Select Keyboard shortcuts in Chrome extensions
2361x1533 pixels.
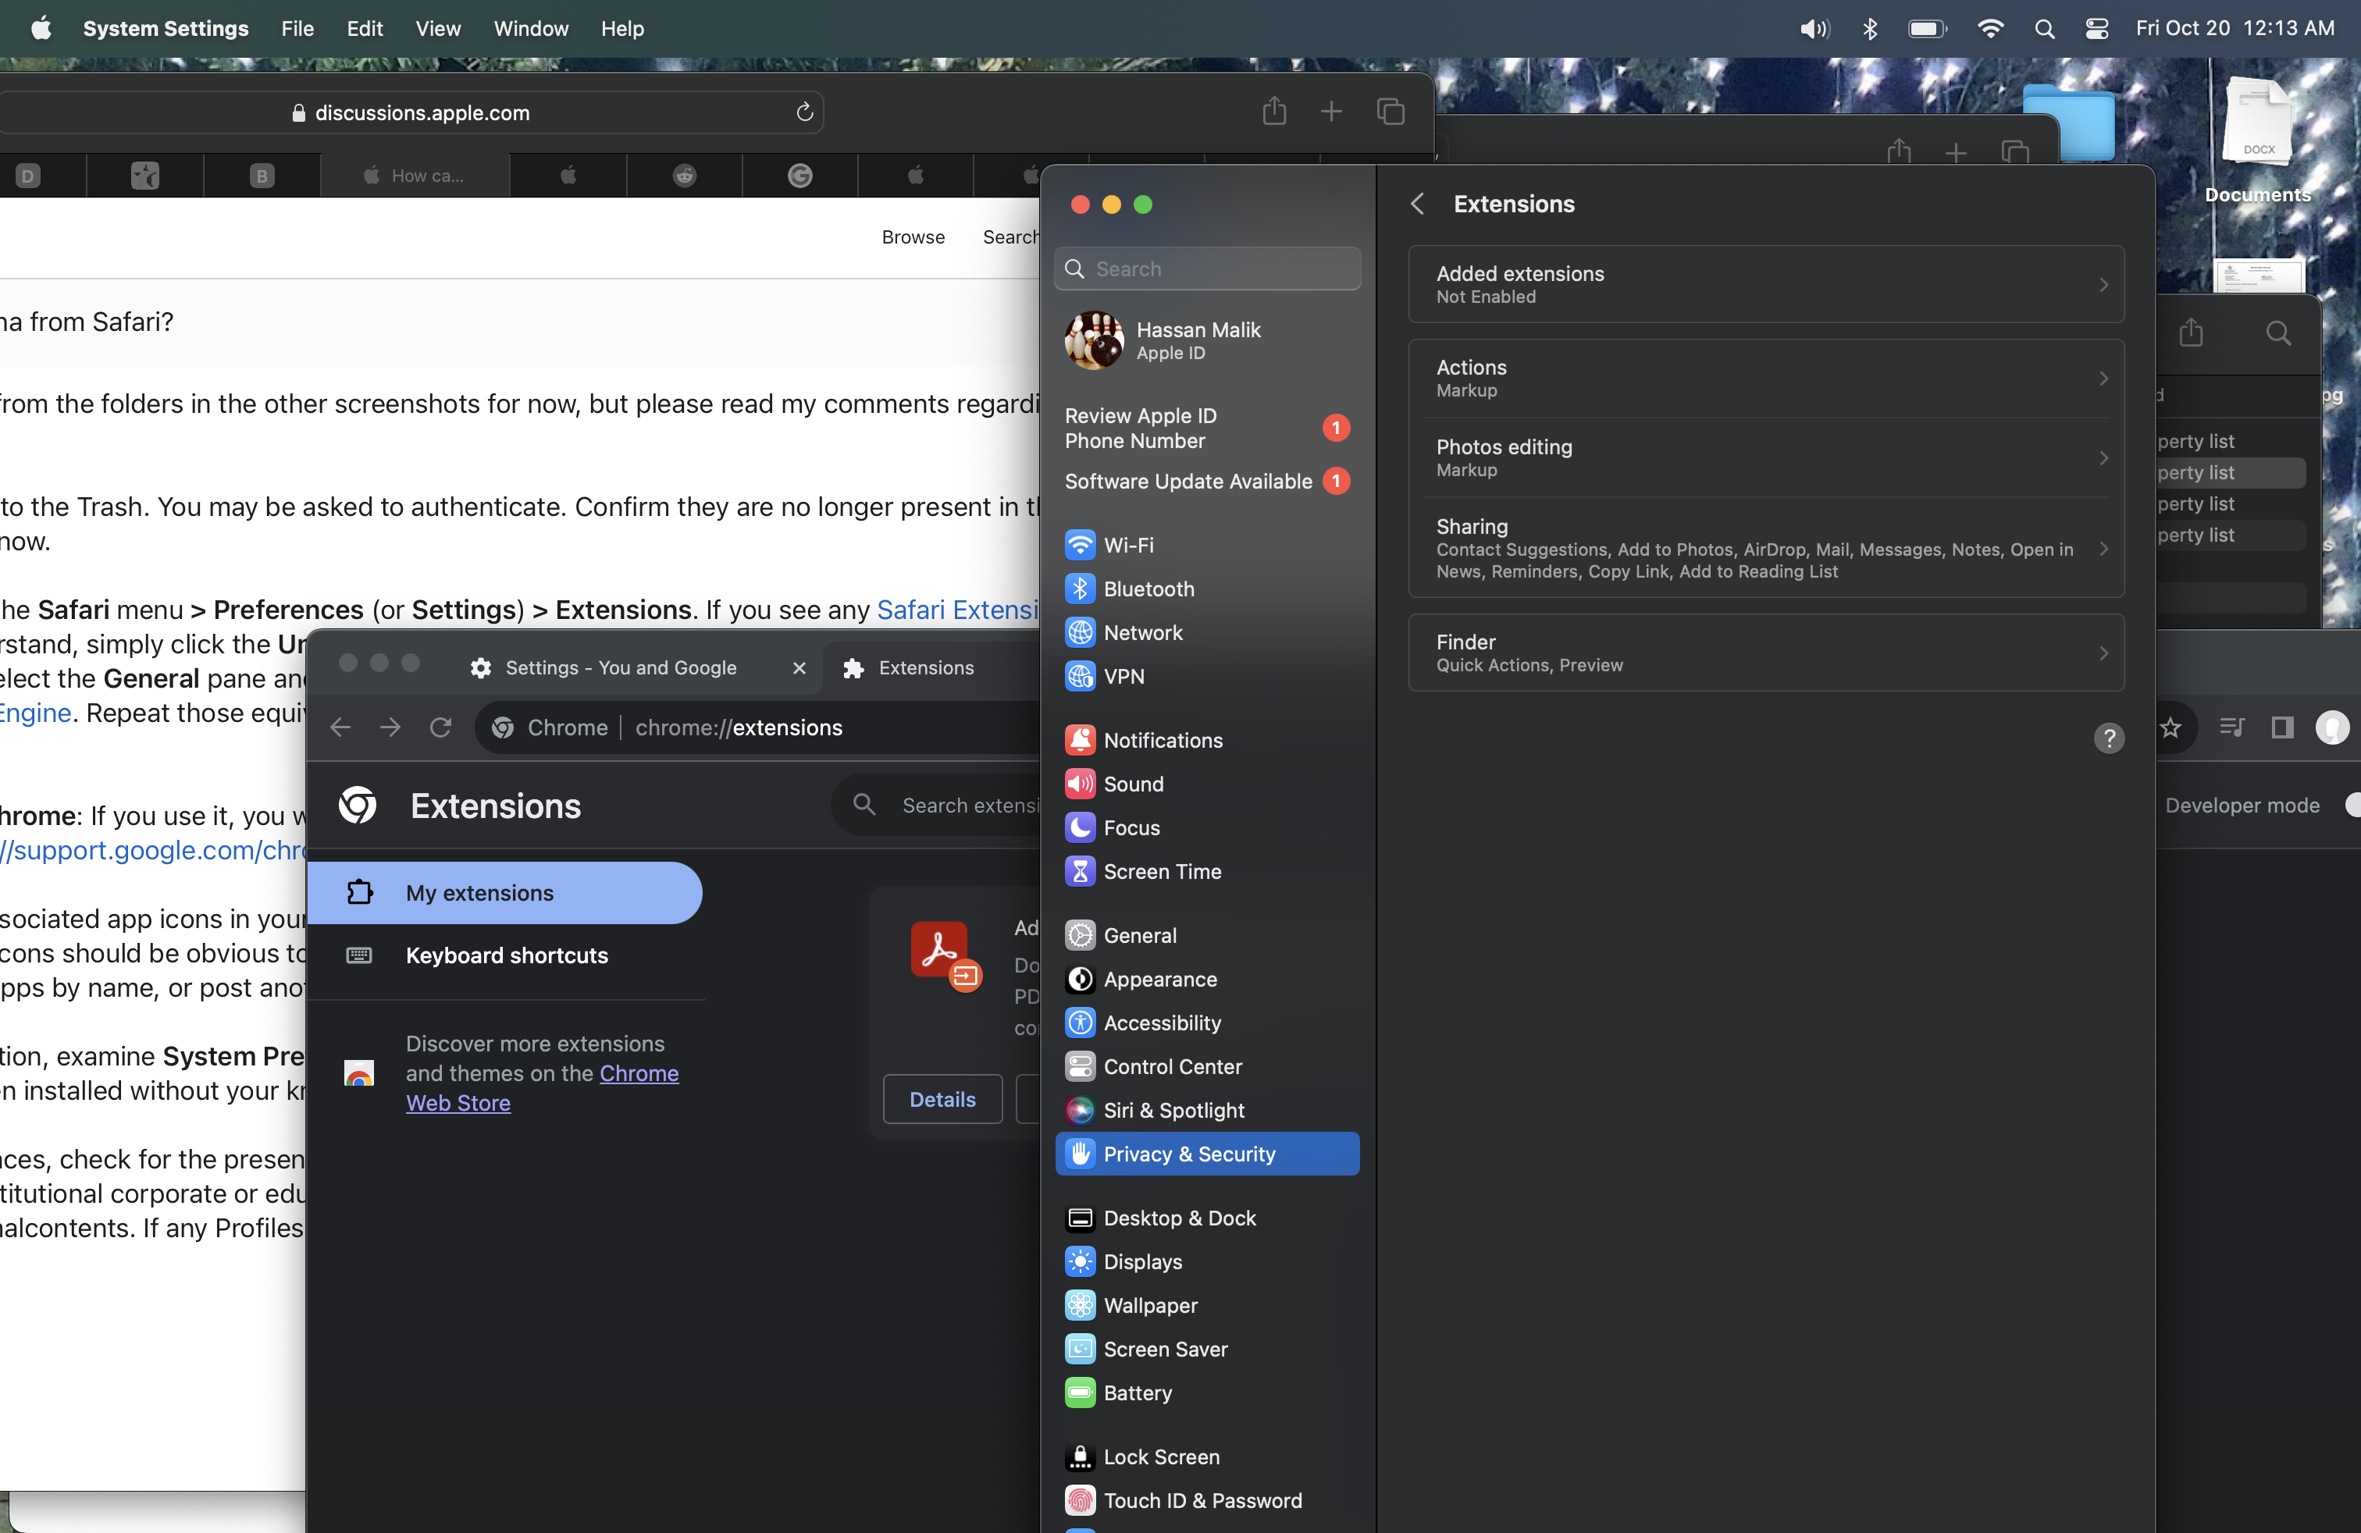[x=506, y=955]
